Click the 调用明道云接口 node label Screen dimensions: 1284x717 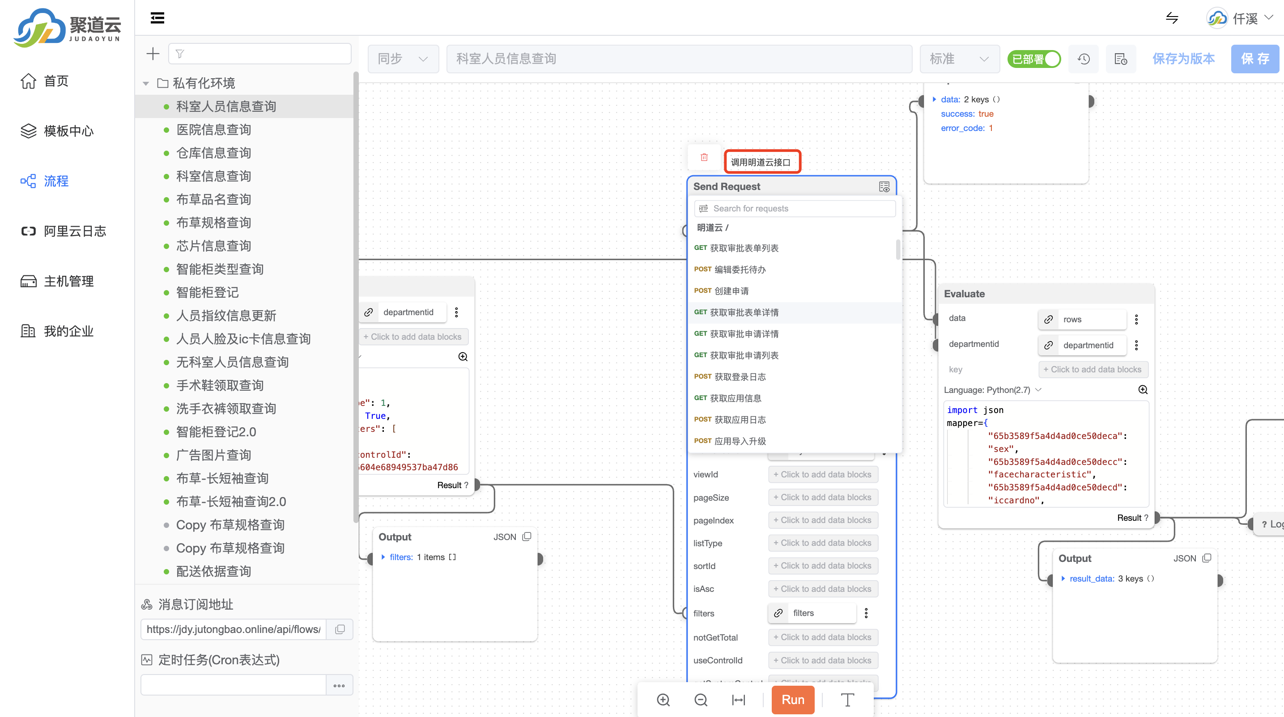[x=761, y=162]
